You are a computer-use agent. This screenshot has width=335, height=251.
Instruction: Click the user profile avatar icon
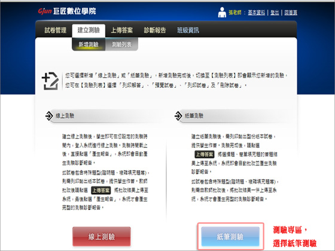pos(222,12)
